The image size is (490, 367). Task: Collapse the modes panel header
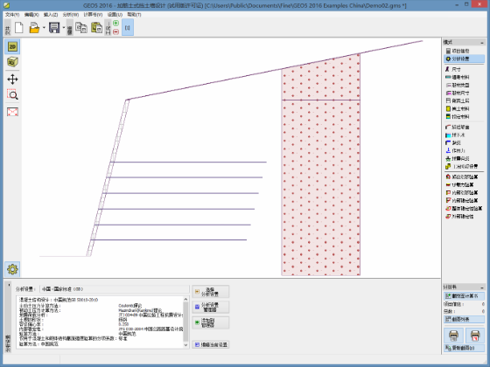click(481, 42)
